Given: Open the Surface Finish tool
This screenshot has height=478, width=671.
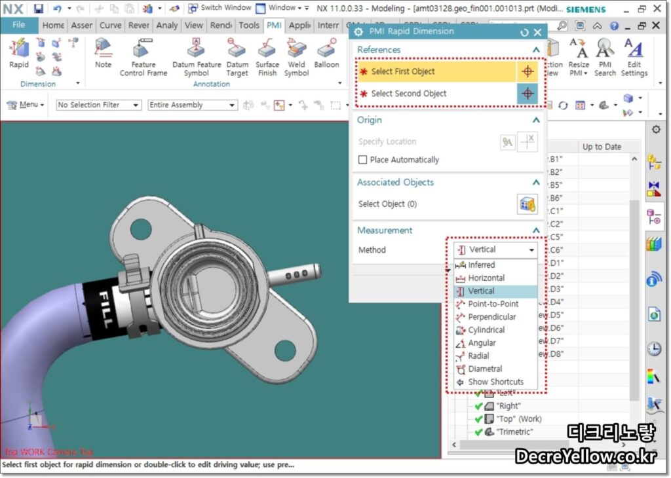Looking at the screenshot, I should pos(267,57).
